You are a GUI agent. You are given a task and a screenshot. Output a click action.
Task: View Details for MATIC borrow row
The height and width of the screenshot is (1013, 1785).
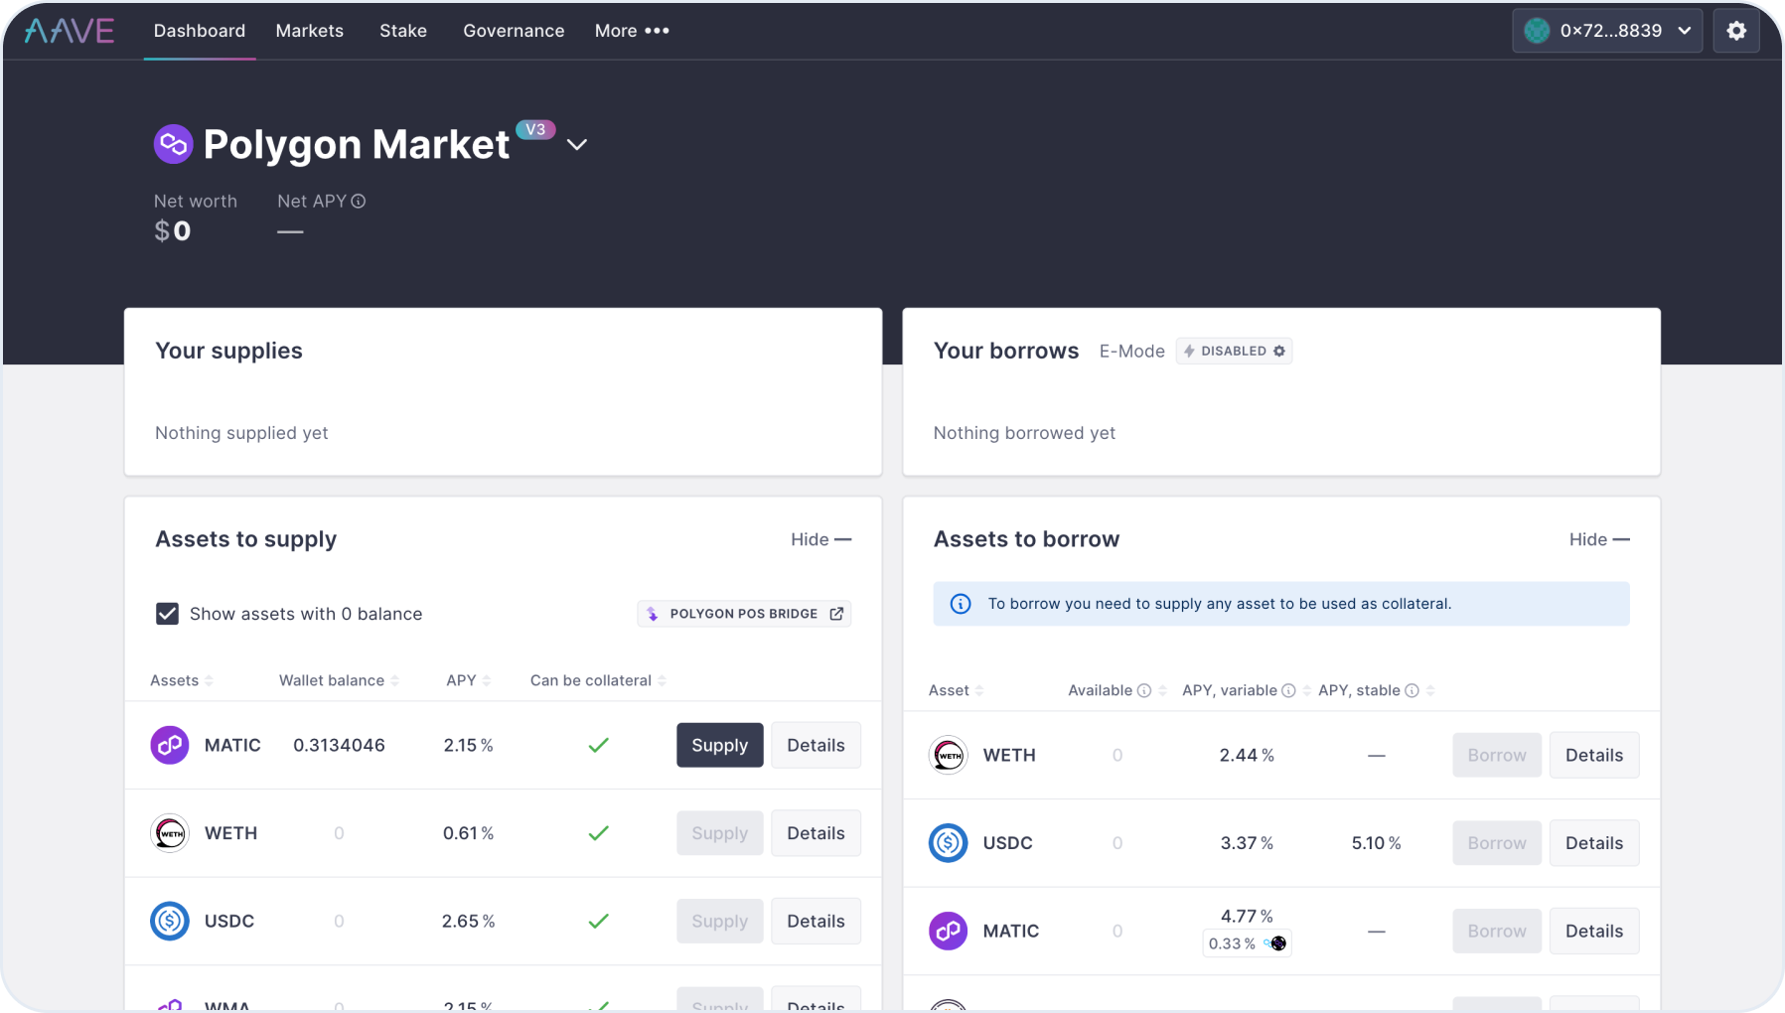pos(1594,931)
